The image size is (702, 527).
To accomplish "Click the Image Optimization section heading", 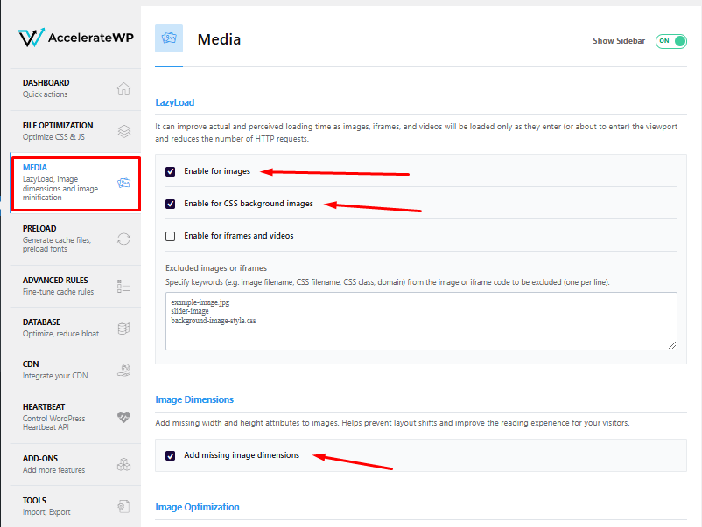I will coord(198,507).
